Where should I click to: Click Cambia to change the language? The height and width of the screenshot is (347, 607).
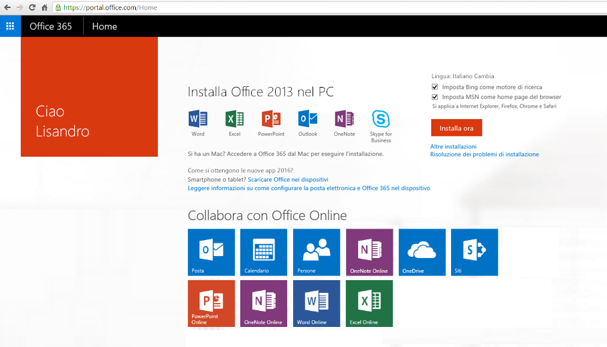pos(485,76)
